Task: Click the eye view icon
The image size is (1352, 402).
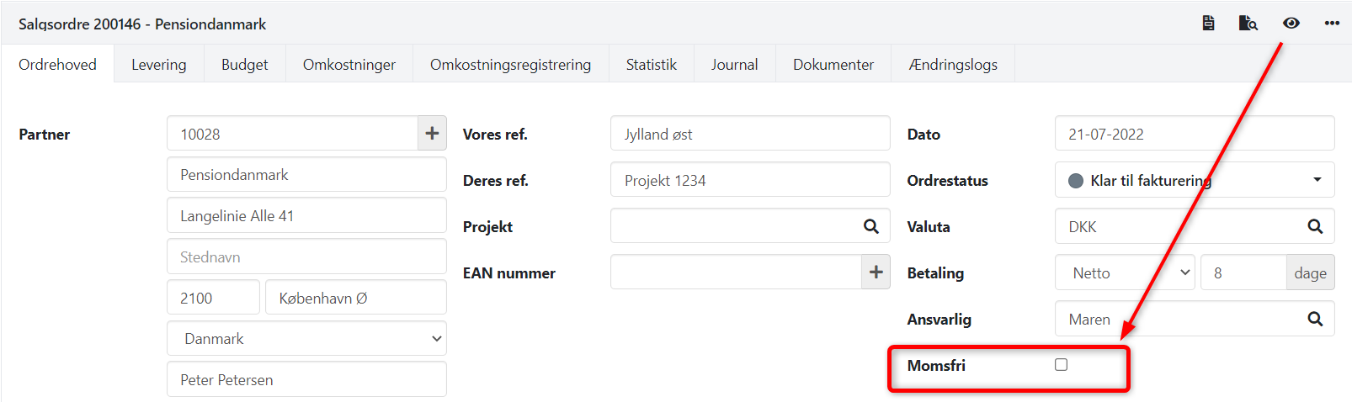Action: click(1291, 24)
